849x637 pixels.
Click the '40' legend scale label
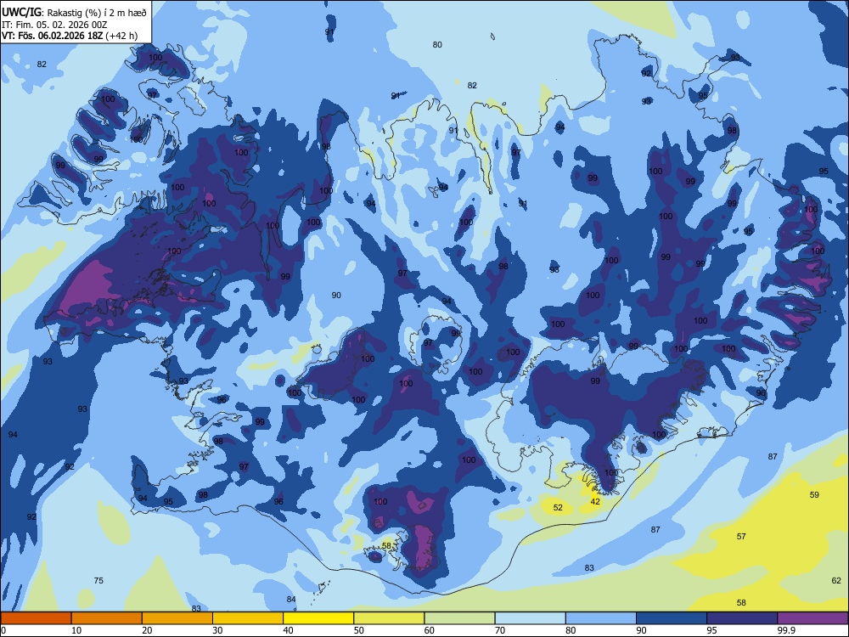tap(288, 630)
